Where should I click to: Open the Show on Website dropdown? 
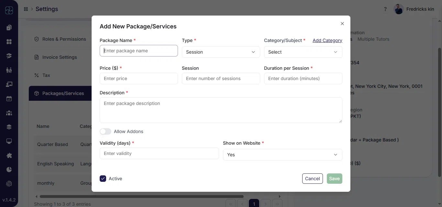[x=282, y=155]
